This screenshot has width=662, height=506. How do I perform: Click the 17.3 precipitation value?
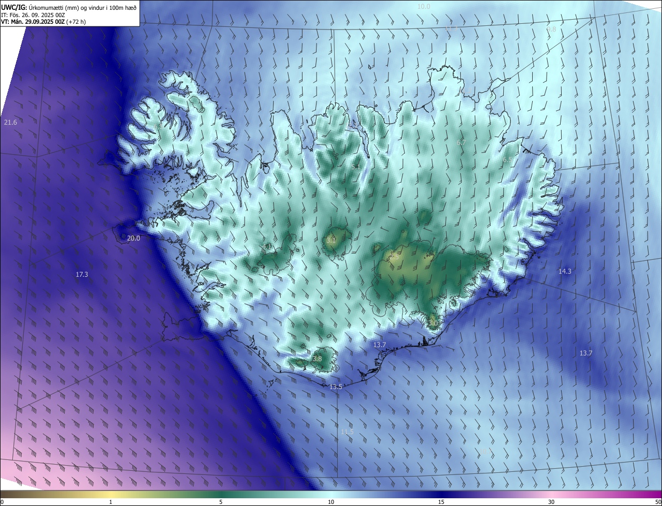pyautogui.click(x=82, y=274)
